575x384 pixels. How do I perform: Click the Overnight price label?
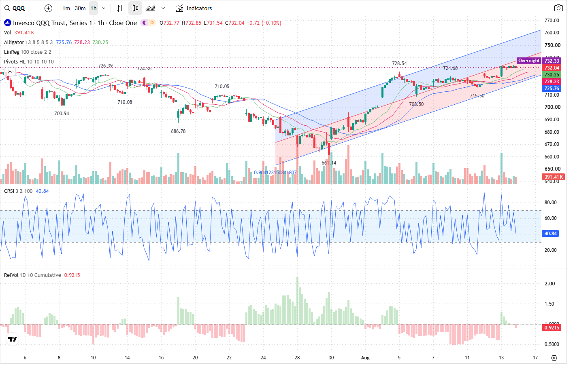point(529,61)
